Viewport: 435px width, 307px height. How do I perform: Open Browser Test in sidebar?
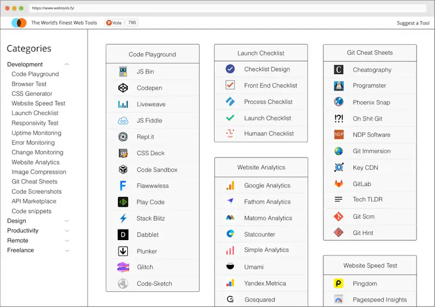coord(29,84)
